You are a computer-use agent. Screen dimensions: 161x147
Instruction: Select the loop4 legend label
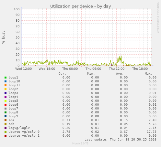tap(13, 97)
